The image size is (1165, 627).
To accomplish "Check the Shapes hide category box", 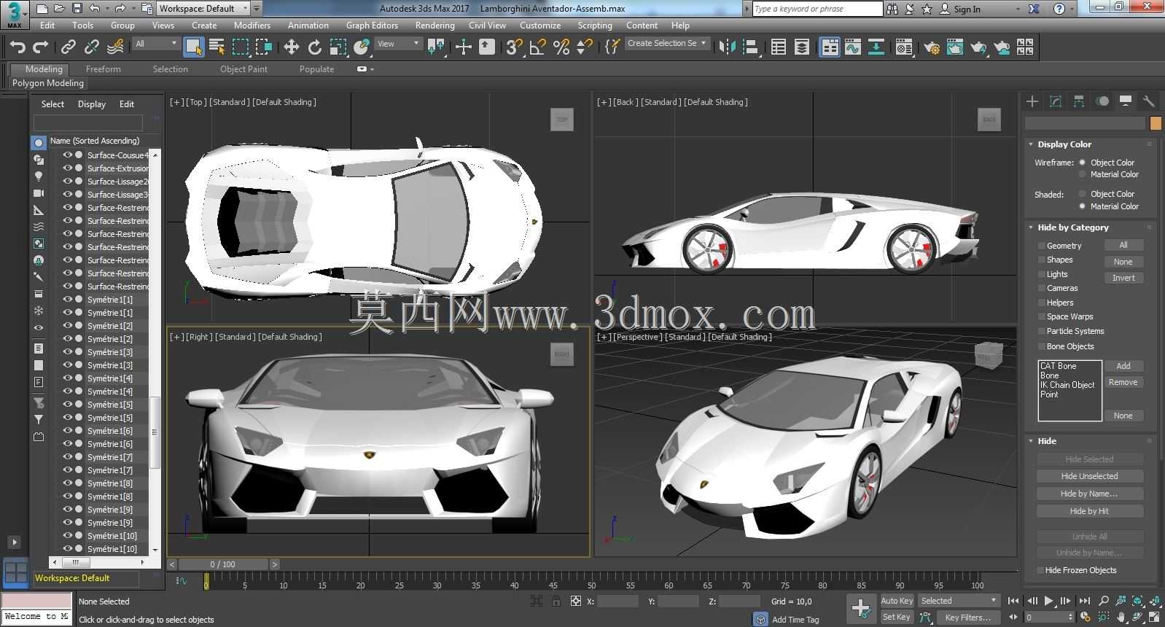I will pos(1042,260).
